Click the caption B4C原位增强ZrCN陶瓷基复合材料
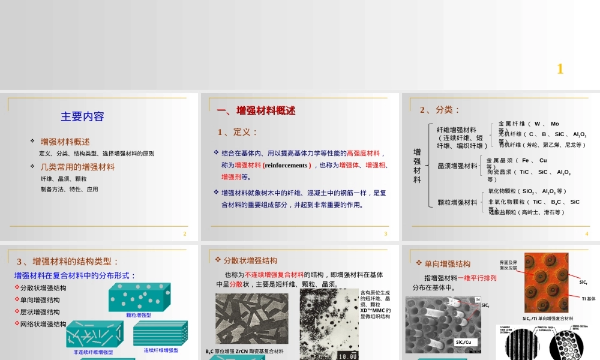This screenshot has width=600, height=360. click(x=245, y=351)
